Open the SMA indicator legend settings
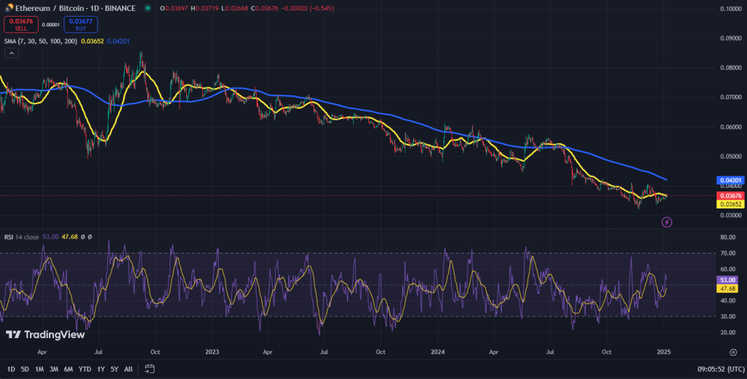Screen dimensions: 747x379 click(x=41, y=42)
